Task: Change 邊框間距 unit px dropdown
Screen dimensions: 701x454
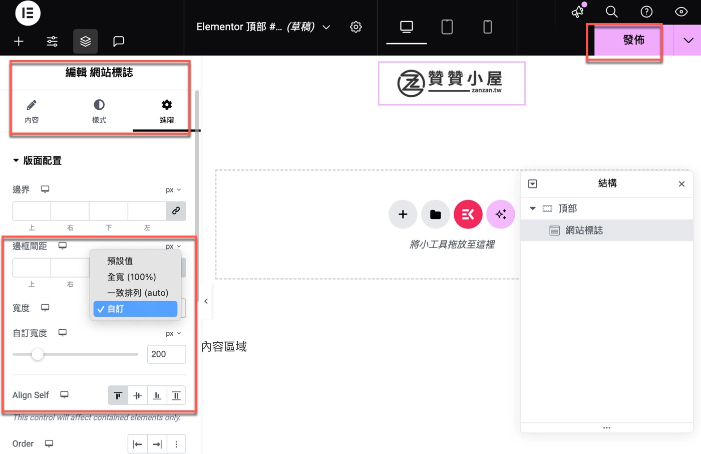Action: click(173, 247)
